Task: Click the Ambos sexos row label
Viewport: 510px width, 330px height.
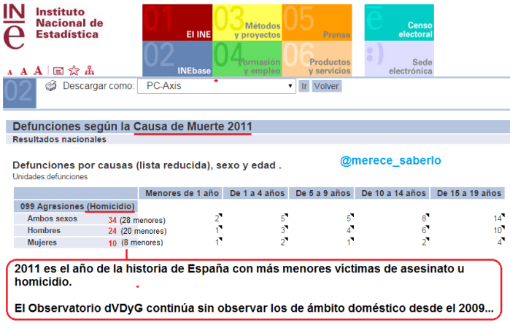Action: point(52,219)
